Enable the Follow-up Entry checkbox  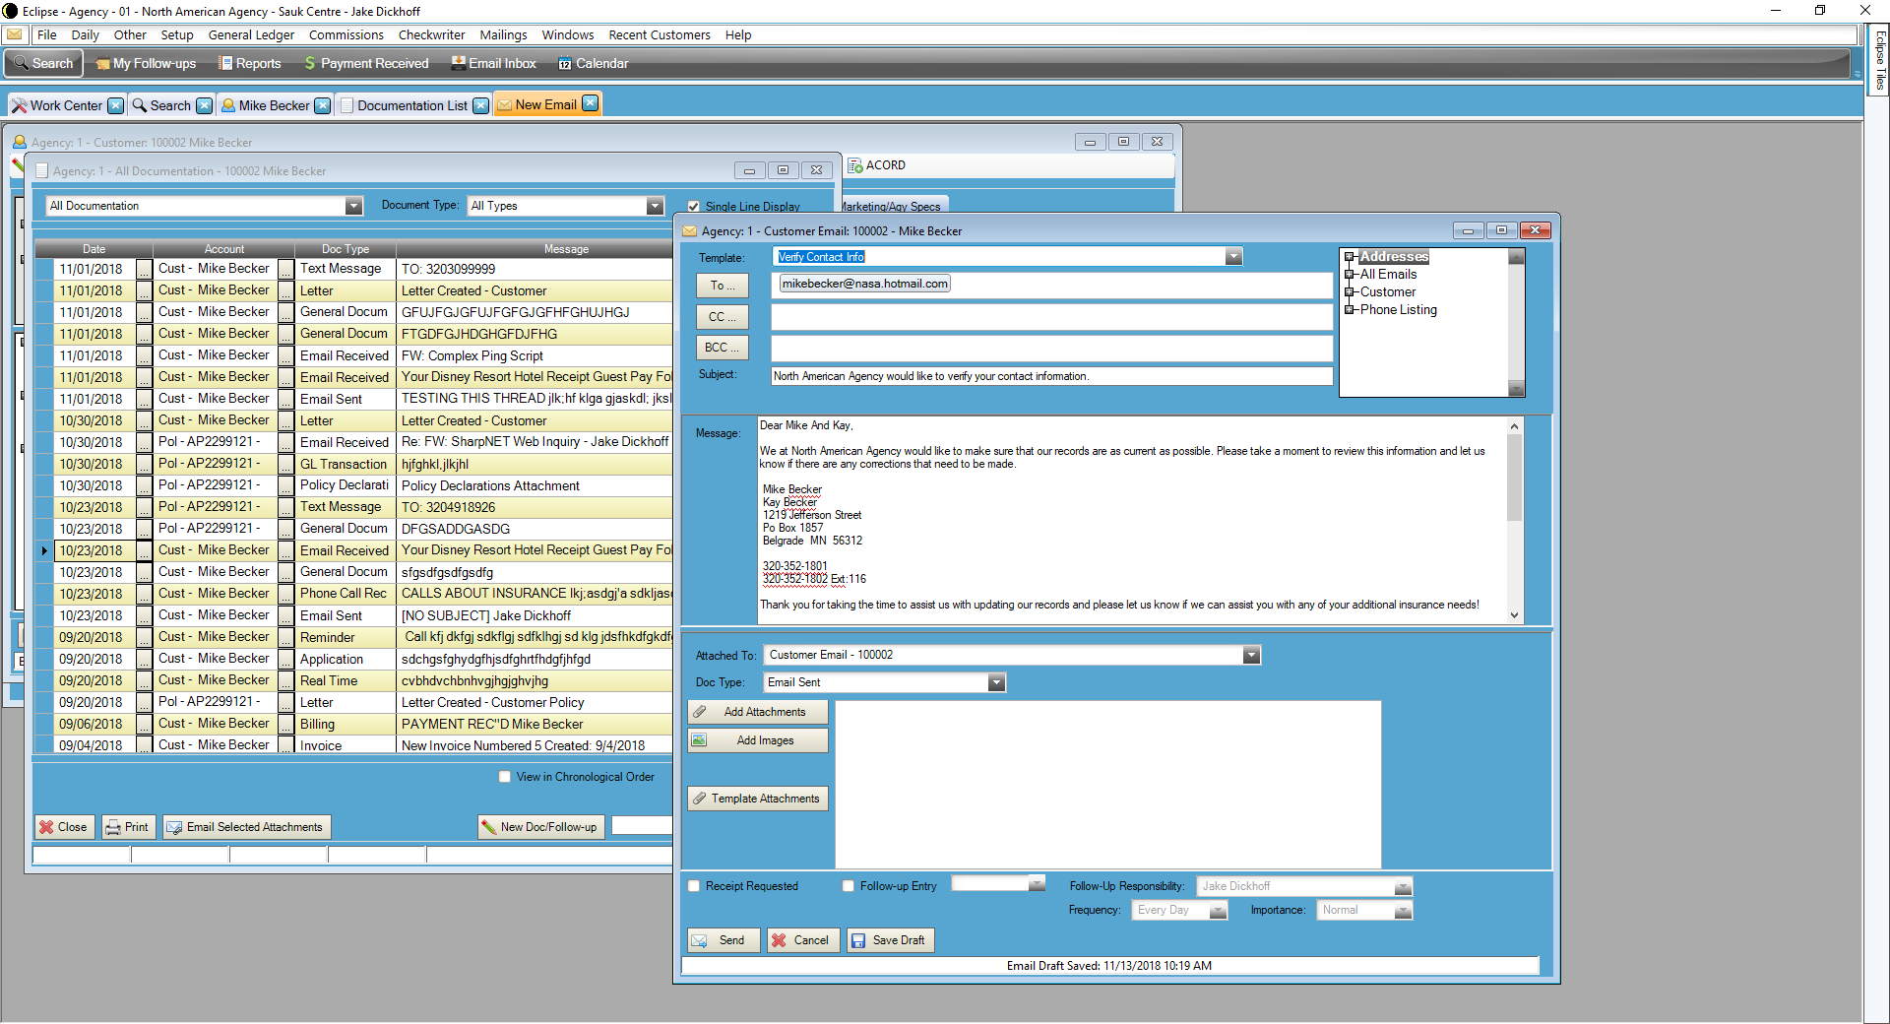pyautogui.click(x=847, y=885)
